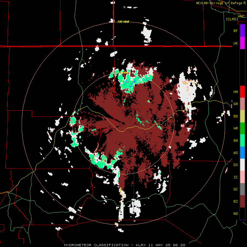Click the light green RA color swatch
This screenshot has height=247, width=247.
(242, 141)
